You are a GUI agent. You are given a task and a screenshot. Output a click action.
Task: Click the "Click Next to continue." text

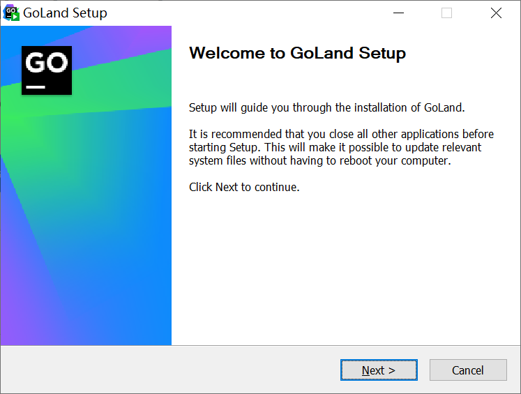[x=244, y=187]
